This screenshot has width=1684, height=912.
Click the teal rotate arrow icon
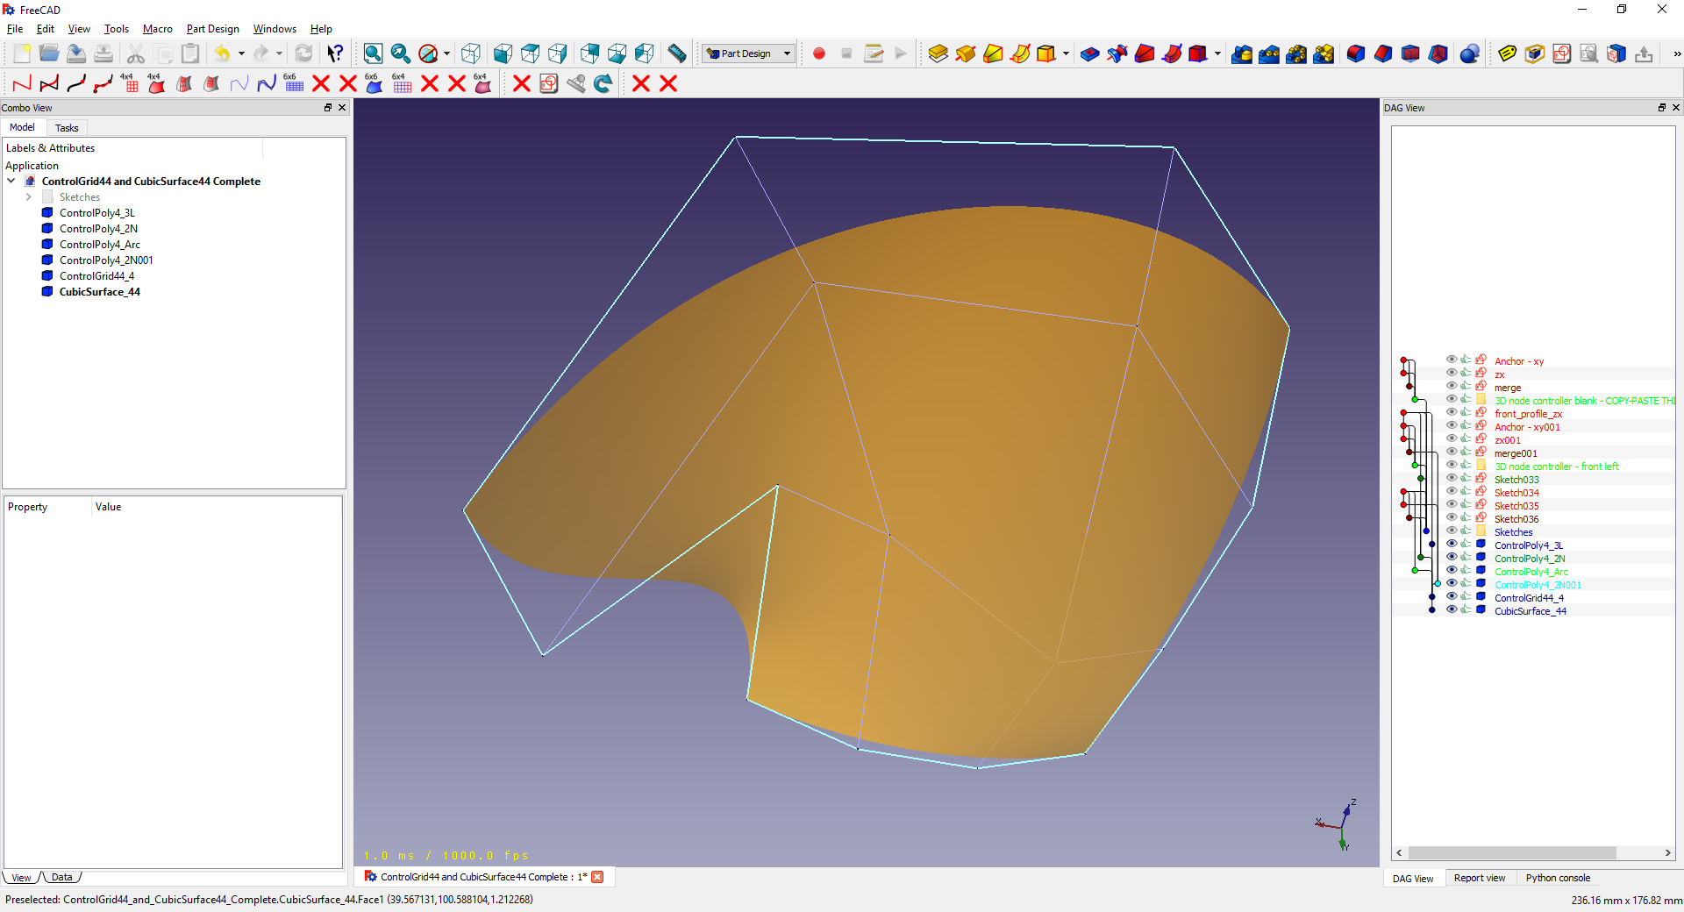pos(603,83)
